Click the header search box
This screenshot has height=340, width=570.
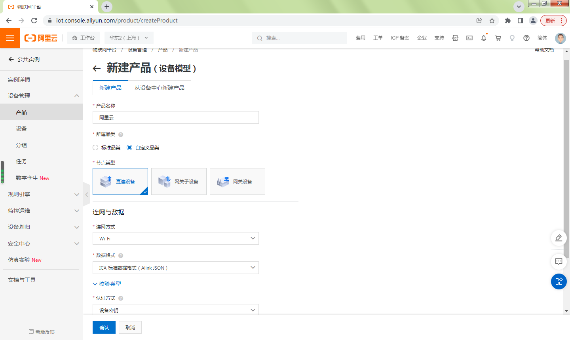300,38
